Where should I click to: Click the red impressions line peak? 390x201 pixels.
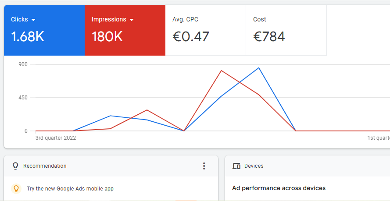pos(221,71)
